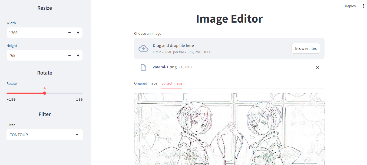367x165 pixels.
Task: Open the three-dot main menu
Action: click(x=363, y=6)
